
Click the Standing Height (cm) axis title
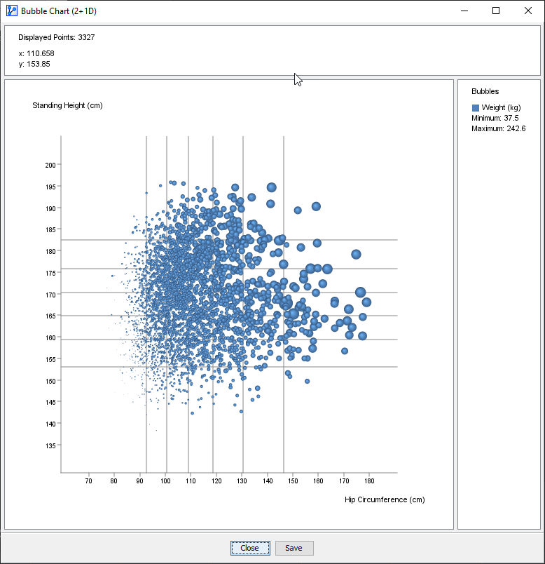pyautogui.click(x=67, y=106)
